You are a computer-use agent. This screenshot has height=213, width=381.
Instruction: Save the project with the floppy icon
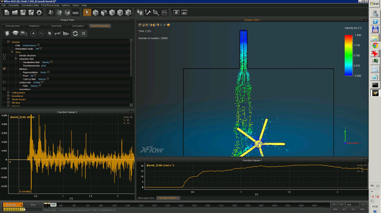click(x=23, y=12)
